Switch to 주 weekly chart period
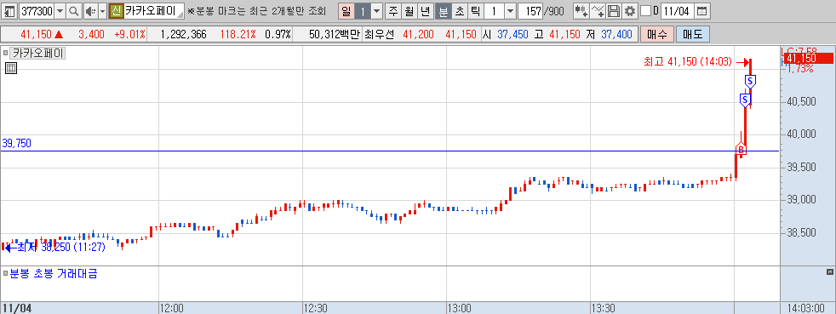836x314 pixels. pos(393,11)
